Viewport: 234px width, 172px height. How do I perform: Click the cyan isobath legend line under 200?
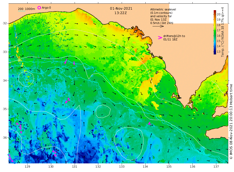[x=22, y=11]
